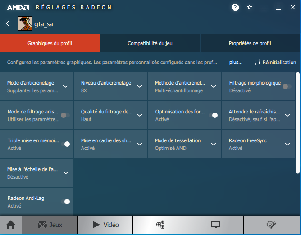Toggle Triple mise en mémoire switch

pos(65,144)
